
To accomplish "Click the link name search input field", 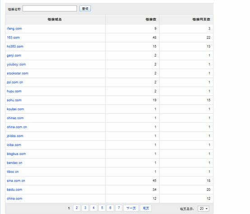I will click(x=50, y=9).
